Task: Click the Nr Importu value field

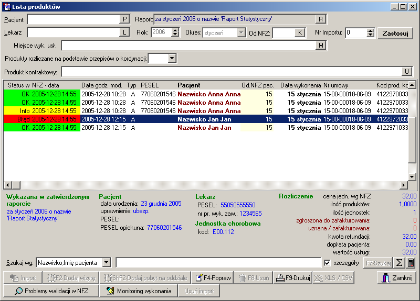Action: tap(356, 32)
